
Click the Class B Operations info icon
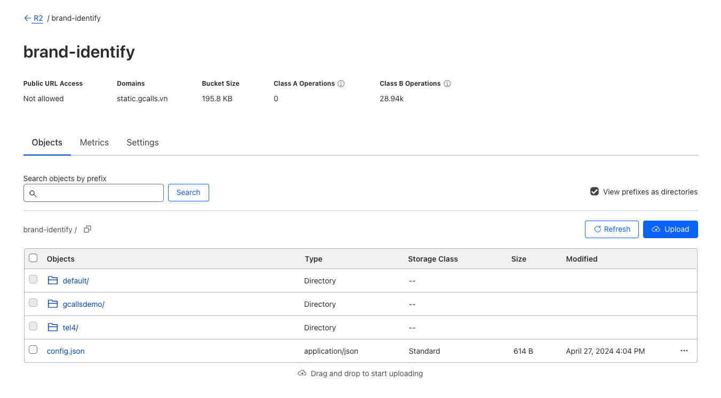pos(447,84)
